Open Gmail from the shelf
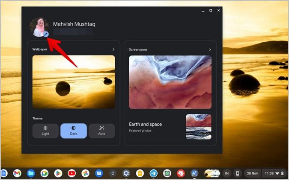Screen dimensions: 289x180 tap(17, 173)
